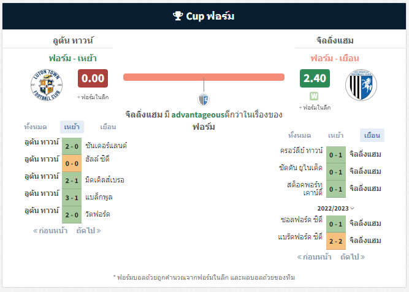
Task: Open the 2-2 result against แบร็ดฟอร์ด ซิตี้
Action: click(336, 241)
